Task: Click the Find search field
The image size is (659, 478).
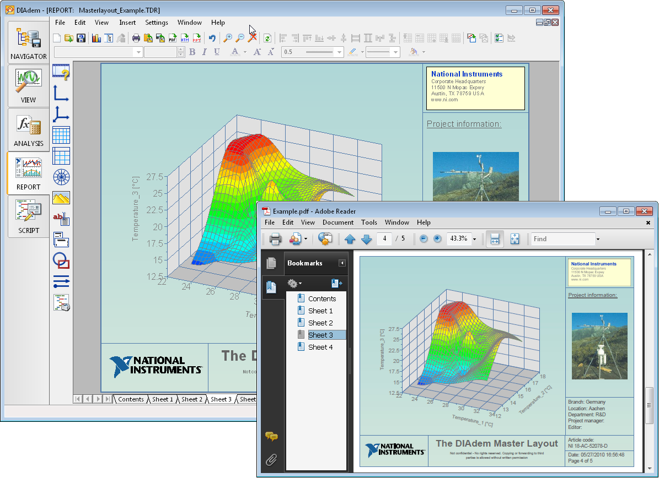Action: tap(562, 239)
